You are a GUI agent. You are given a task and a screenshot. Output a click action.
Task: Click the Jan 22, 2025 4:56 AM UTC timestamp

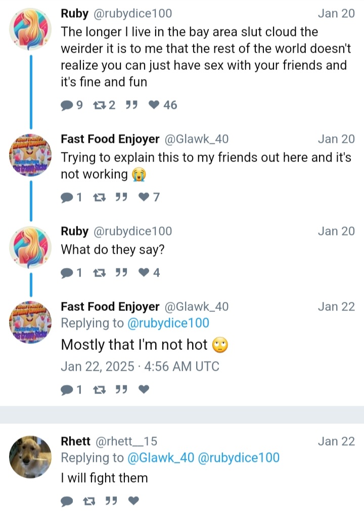coord(140,366)
